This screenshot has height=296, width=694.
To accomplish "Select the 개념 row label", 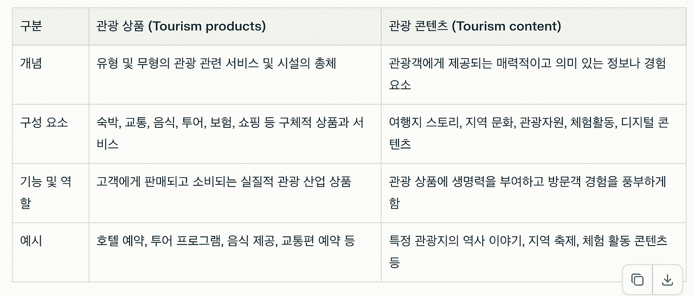I will pos(51,74).
